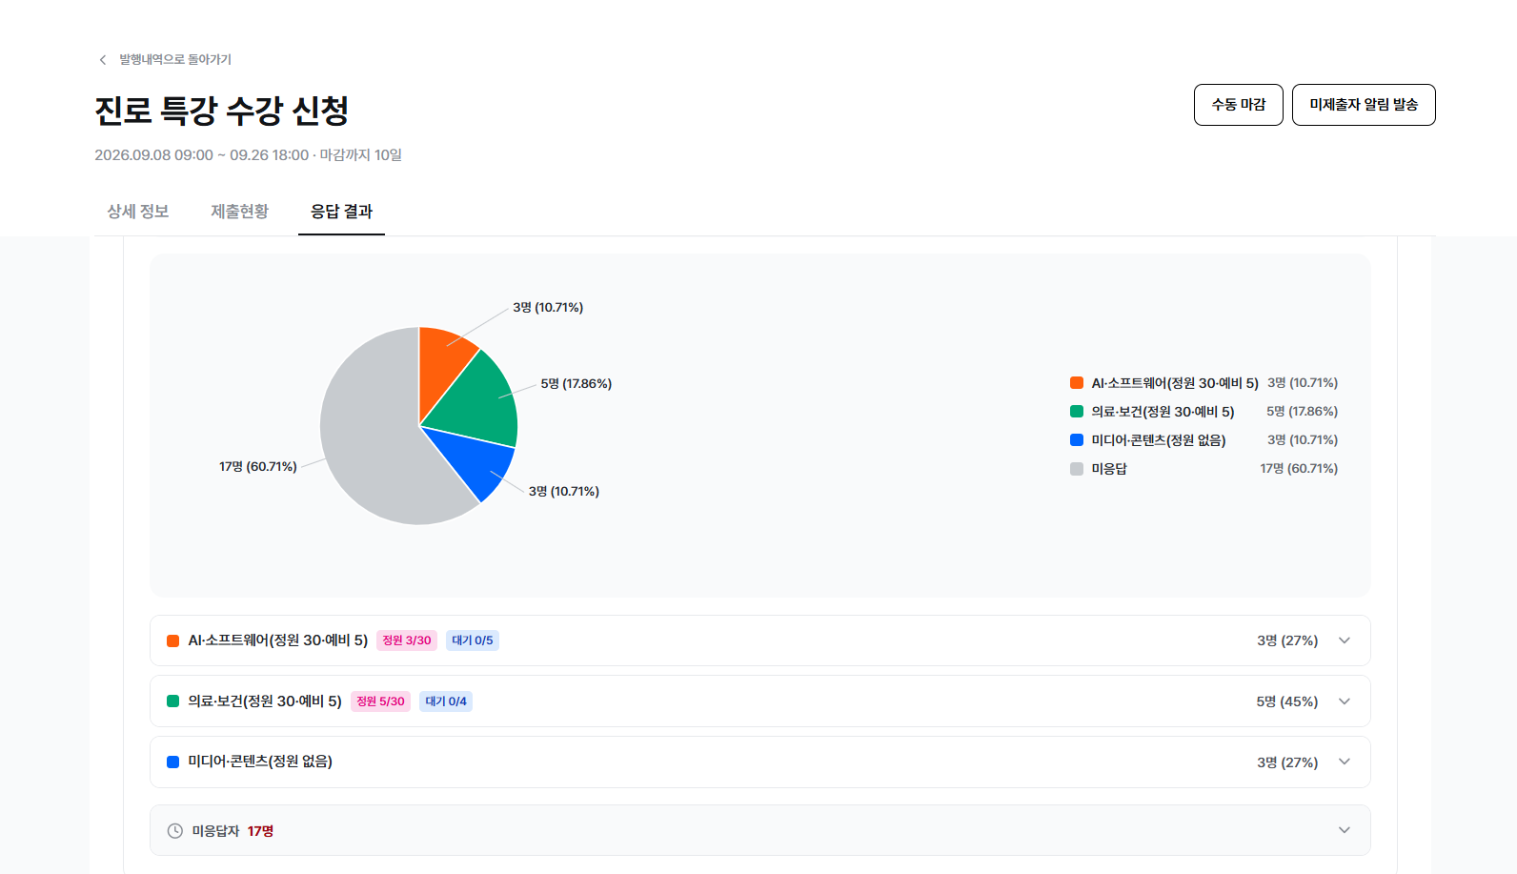Click the blue legend swatch for 미디어·콘텐츠
The image size is (1517, 874).
tap(1077, 440)
